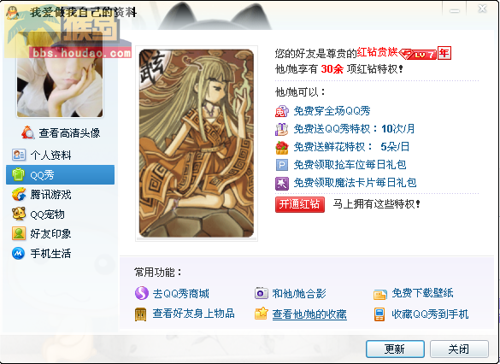The image size is (500, 364).
Task: Select the QQ秀 green shirt icon
Action: click(18, 174)
